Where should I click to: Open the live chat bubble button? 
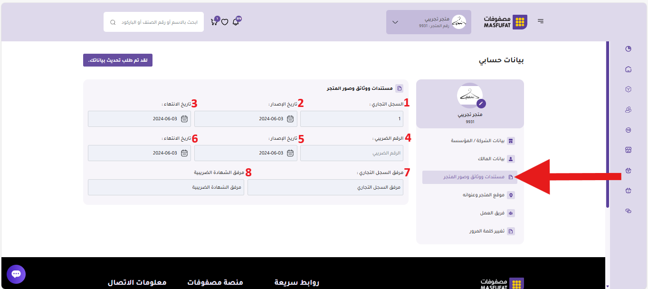[16, 274]
